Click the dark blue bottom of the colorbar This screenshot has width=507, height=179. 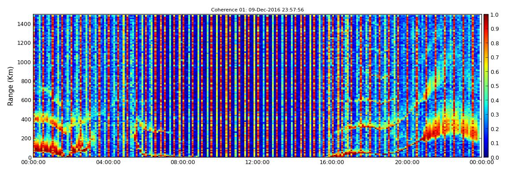pyautogui.click(x=486, y=154)
